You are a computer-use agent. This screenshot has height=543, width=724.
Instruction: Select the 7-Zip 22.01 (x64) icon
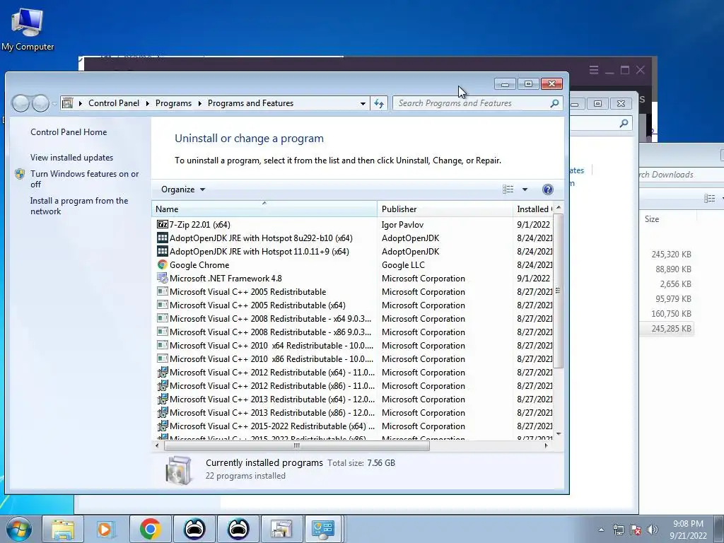click(x=162, y=224)
